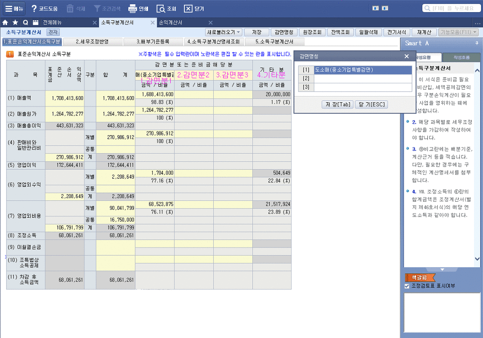Close the 손익계산서 tab
This screenshot has height=338, width=483.
(210, 23)
